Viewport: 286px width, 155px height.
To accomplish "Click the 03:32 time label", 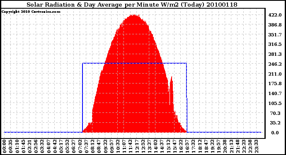I will click(x=42, y=146).
